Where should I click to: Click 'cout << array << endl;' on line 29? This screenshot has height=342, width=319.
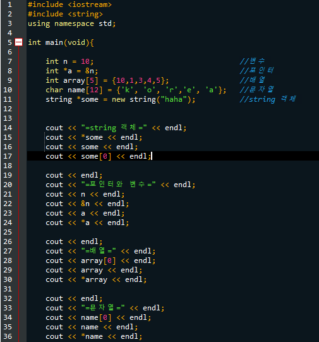[x=94, y=270]
